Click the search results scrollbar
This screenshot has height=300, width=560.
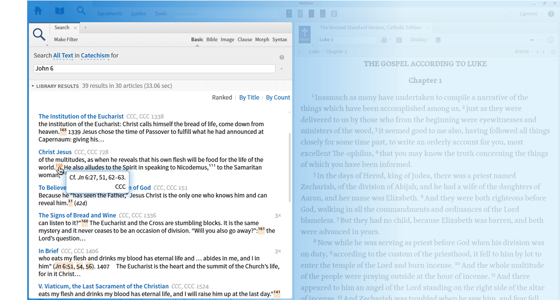pos(289,168)
